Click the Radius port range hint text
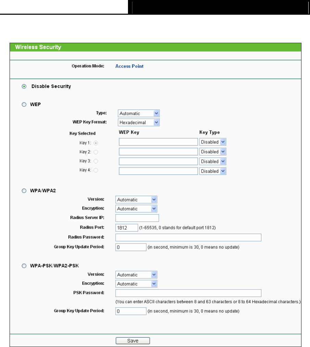310x347 pixels. click(x=178, y=228)
